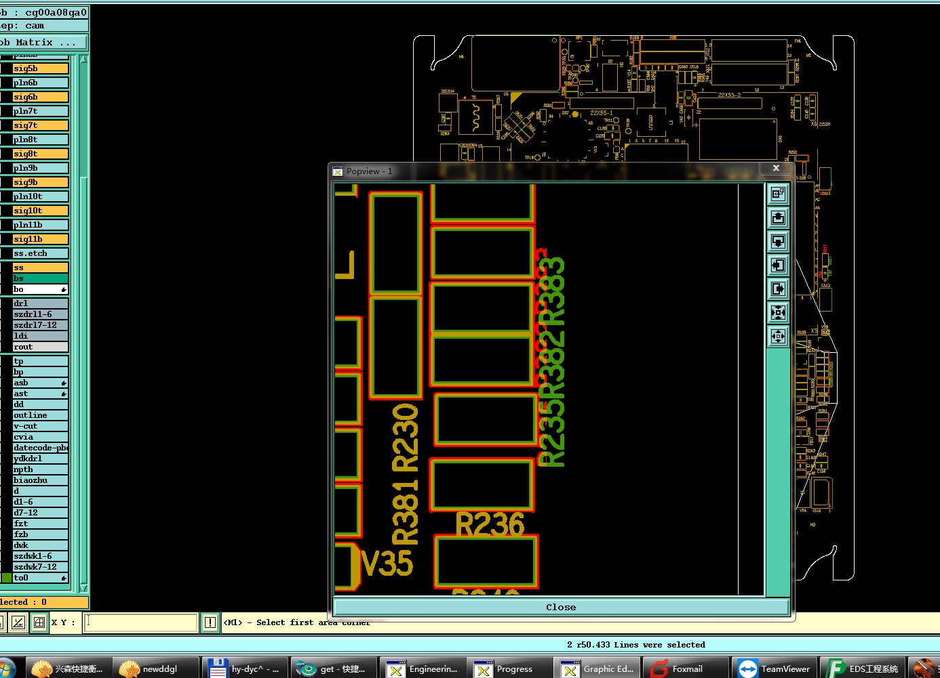Click the Popview pan down arrow icon

(778, 241)
